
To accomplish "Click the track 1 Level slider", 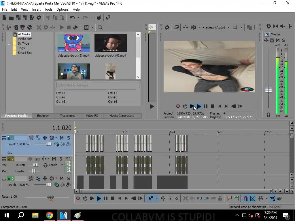I will 48,144.
